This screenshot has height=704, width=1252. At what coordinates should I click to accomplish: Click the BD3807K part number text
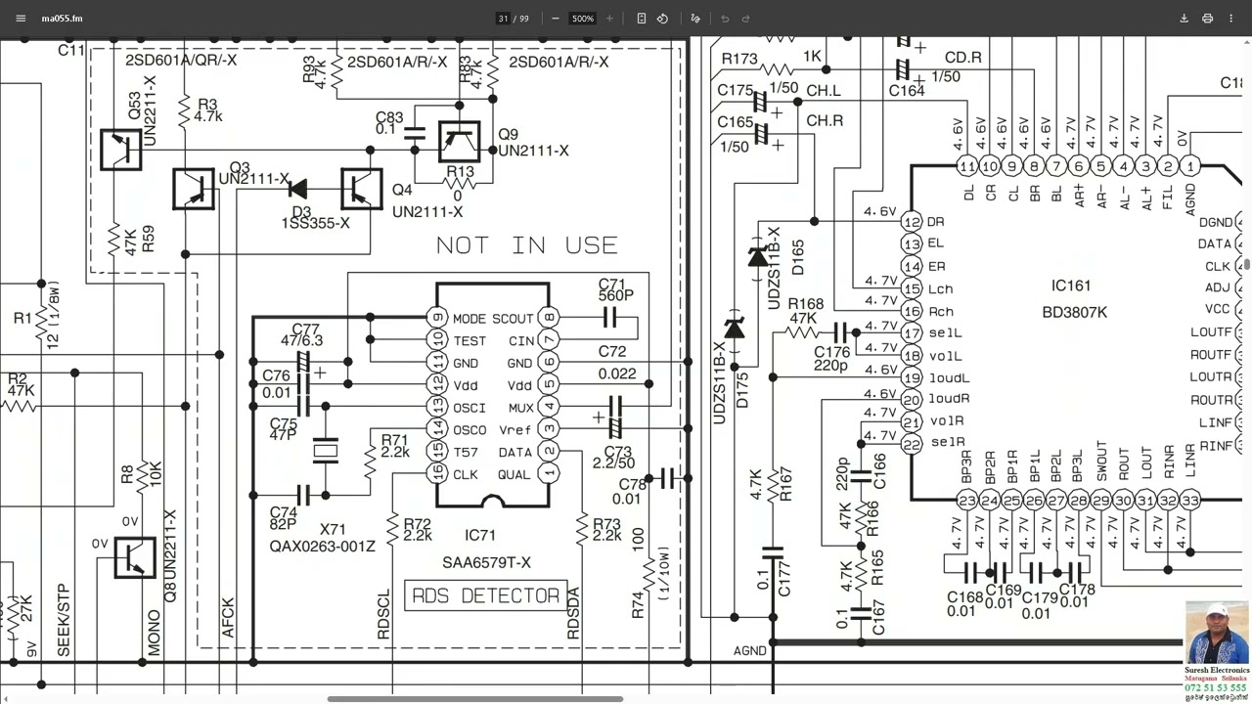click(x=1075, y=312)
